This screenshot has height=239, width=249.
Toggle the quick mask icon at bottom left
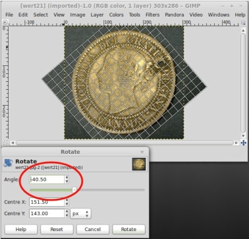pos(5,143)
